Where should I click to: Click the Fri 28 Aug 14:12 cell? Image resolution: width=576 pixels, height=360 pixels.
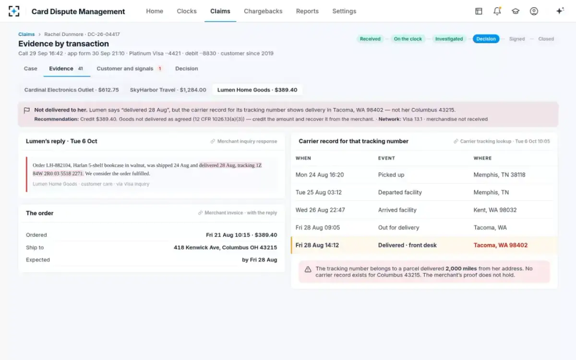pyautogui.click(x=317, y=245)
